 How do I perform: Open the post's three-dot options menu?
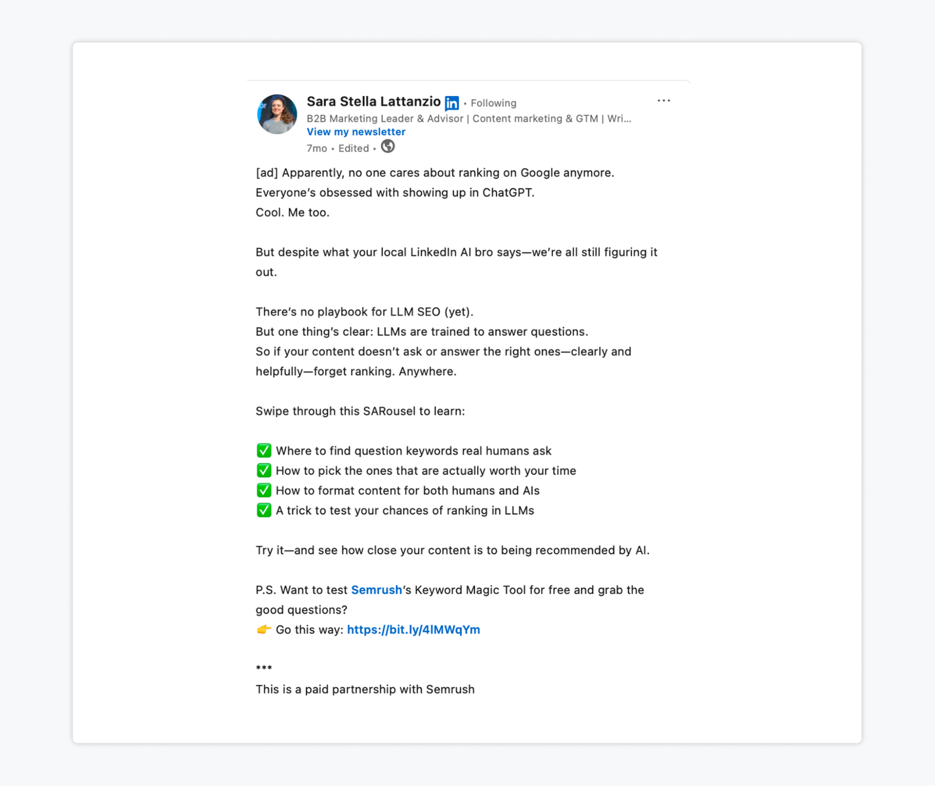(x=663, y=101)
